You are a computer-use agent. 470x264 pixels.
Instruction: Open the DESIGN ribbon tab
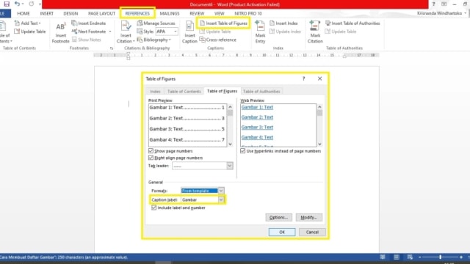click(70, 13)
